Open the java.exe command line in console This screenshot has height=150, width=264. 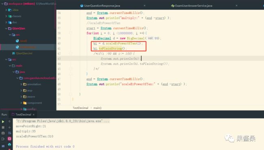[63, 121]
